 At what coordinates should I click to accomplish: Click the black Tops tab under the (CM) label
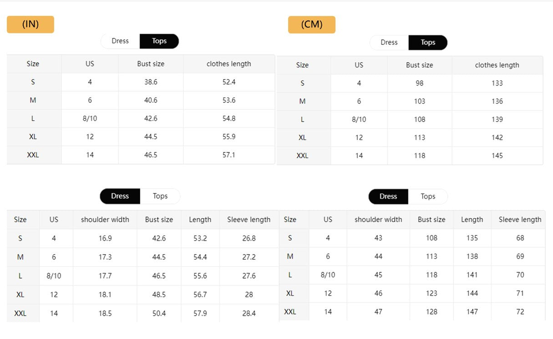click(428, 42)
